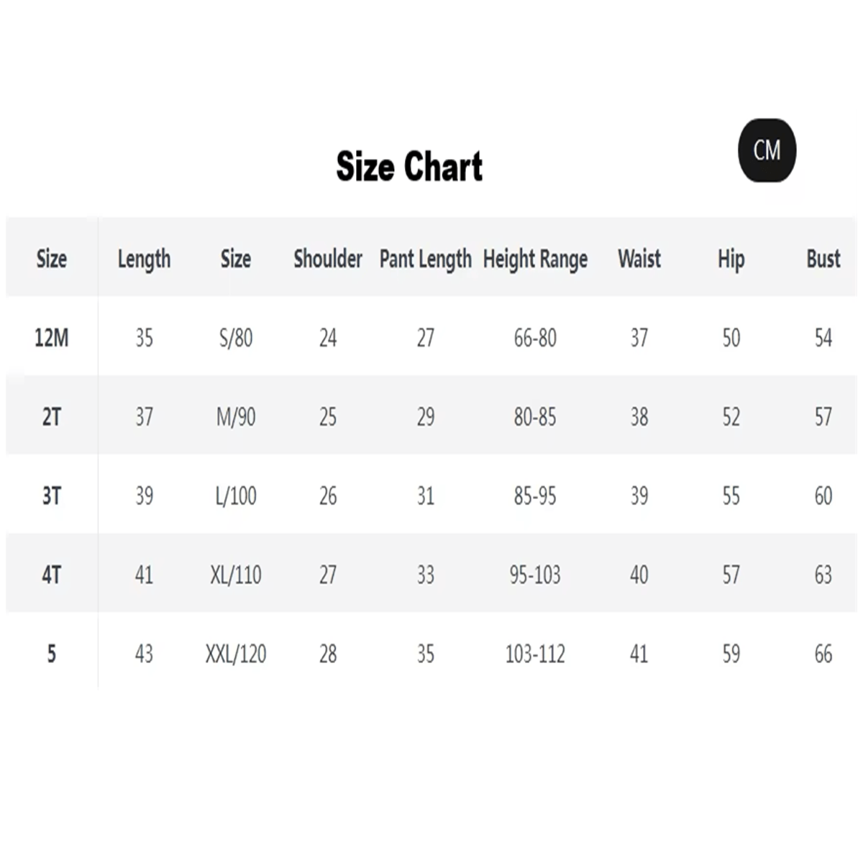Select the Waist column header
863x863 pixels.
coord(639,259)
